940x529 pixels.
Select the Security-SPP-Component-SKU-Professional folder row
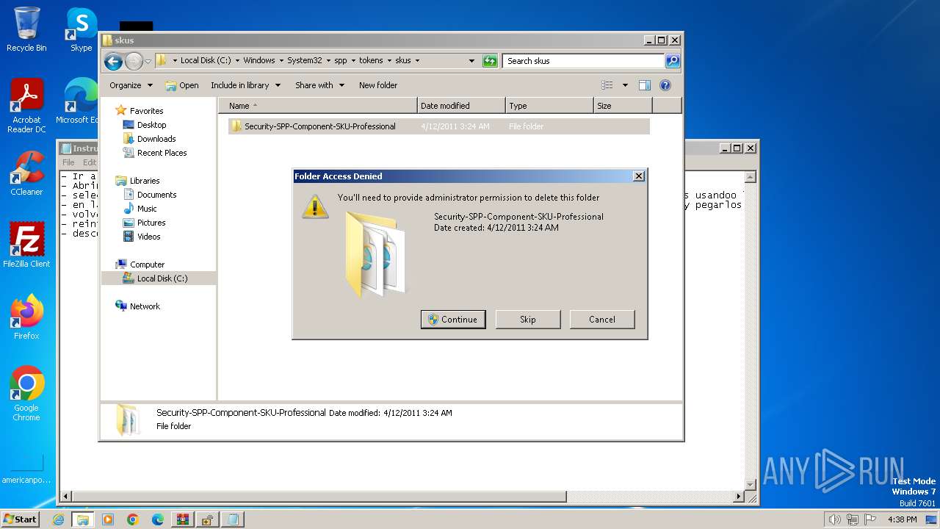pyautogui.click(x=438, y=126)
